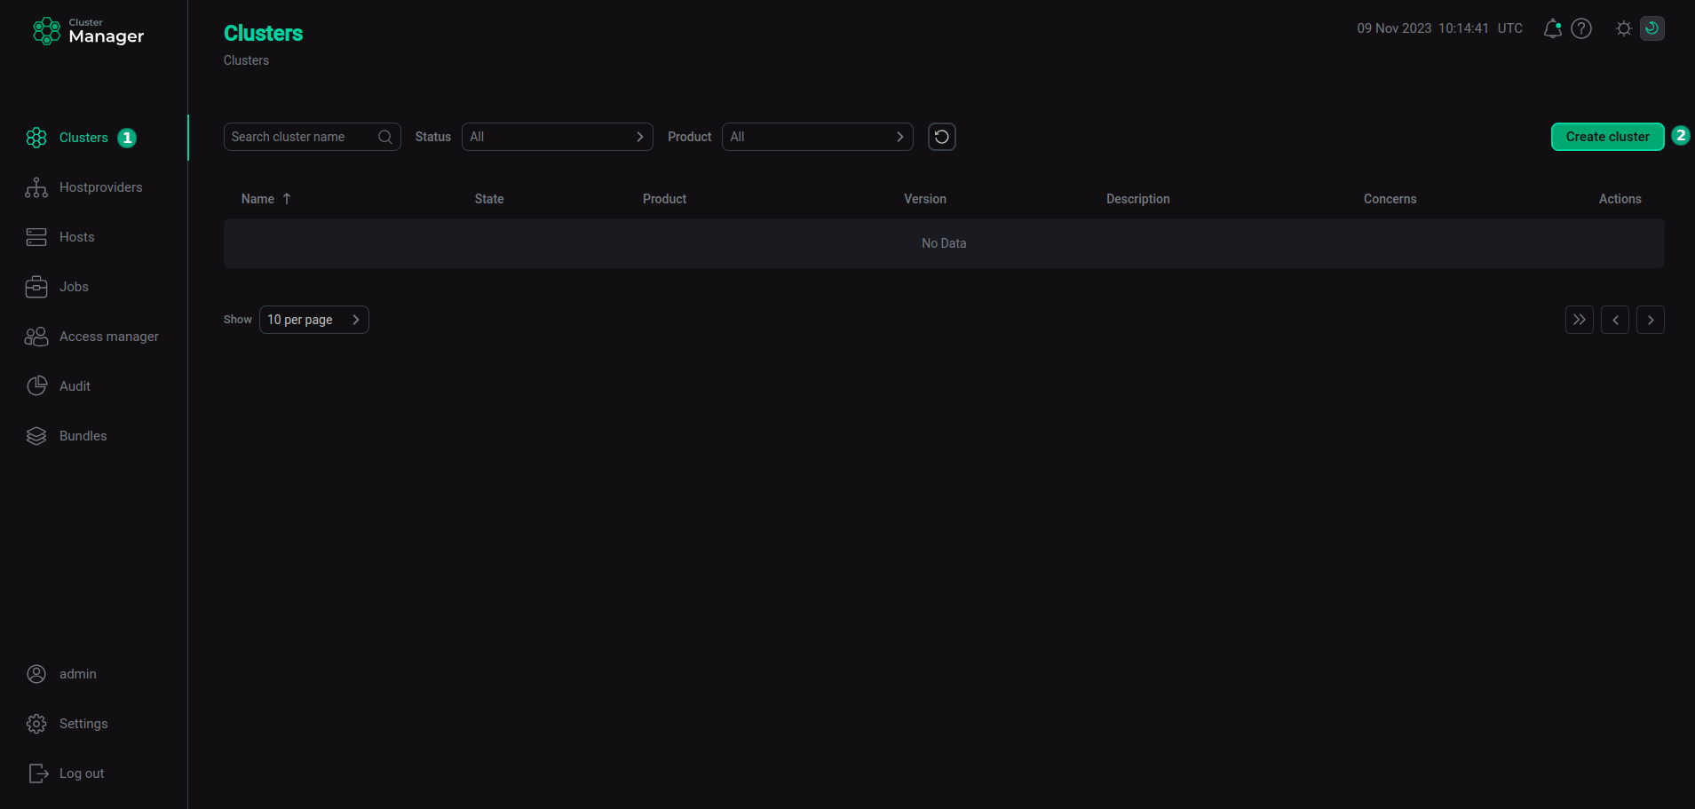
Task: Select Clusters in the sidebar
Action: [x=83, y=137]
